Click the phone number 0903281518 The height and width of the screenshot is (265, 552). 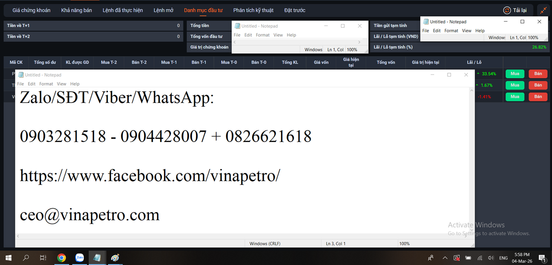(63, 136)
